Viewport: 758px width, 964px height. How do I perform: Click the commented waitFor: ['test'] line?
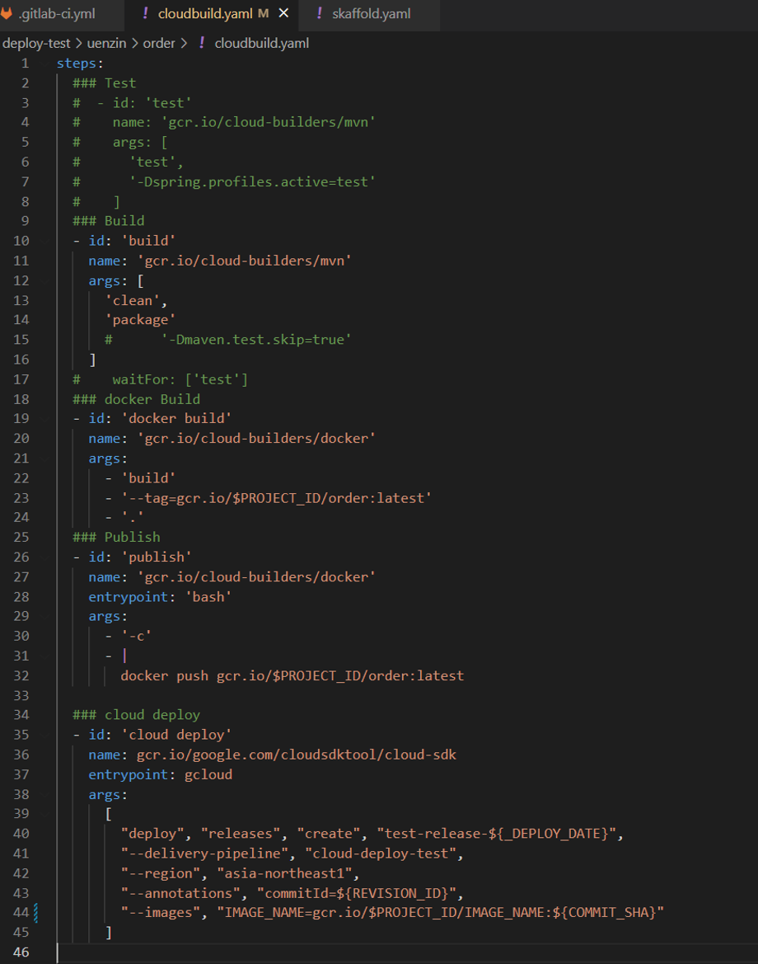point(161,379)
